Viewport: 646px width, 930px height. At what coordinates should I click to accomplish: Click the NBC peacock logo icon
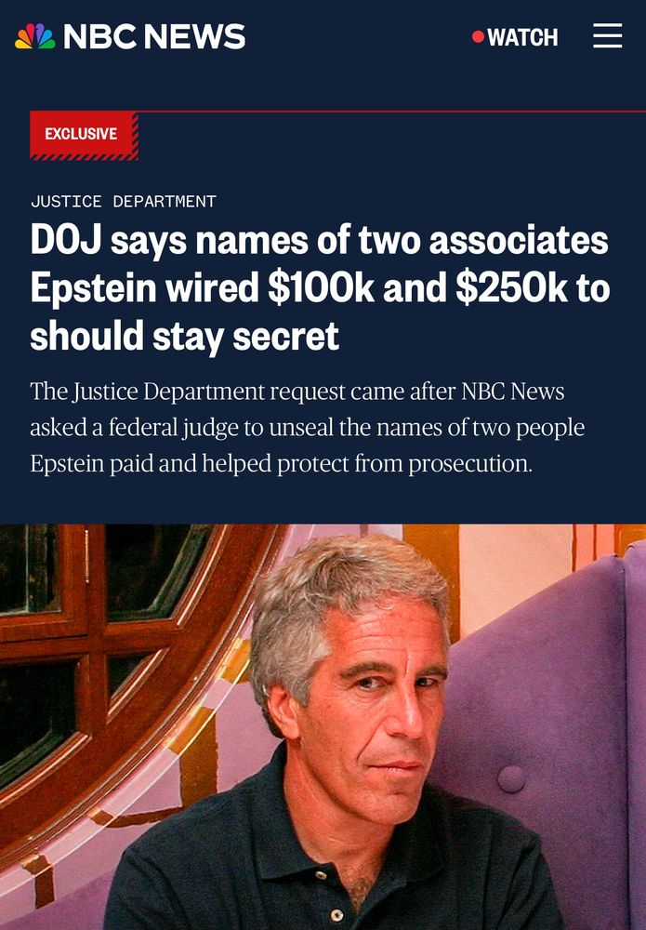(x=35, y=36)
